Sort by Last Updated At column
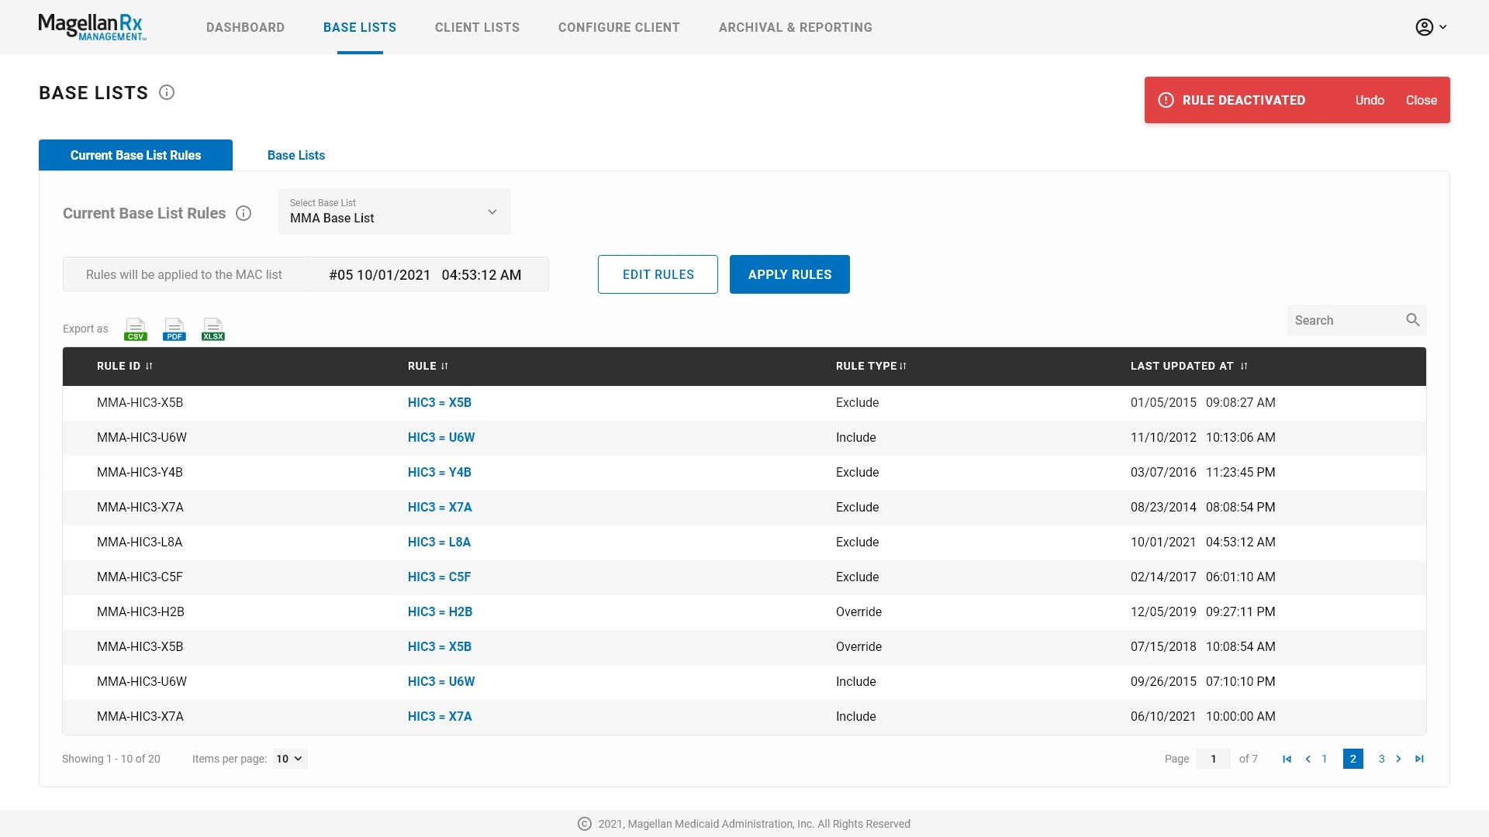This screenshot has height=837, width=1489. coord(1244,366)
